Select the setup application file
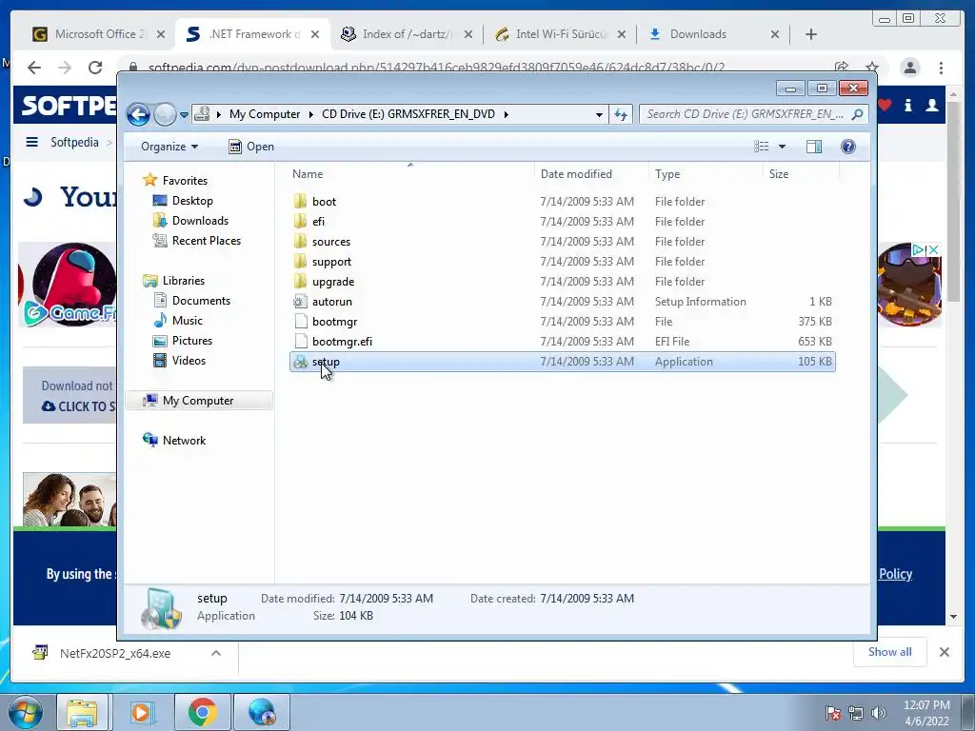 562,361
